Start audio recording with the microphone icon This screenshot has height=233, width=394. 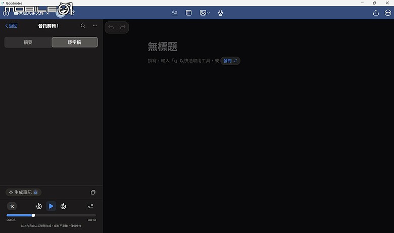(x=220, y=13)
